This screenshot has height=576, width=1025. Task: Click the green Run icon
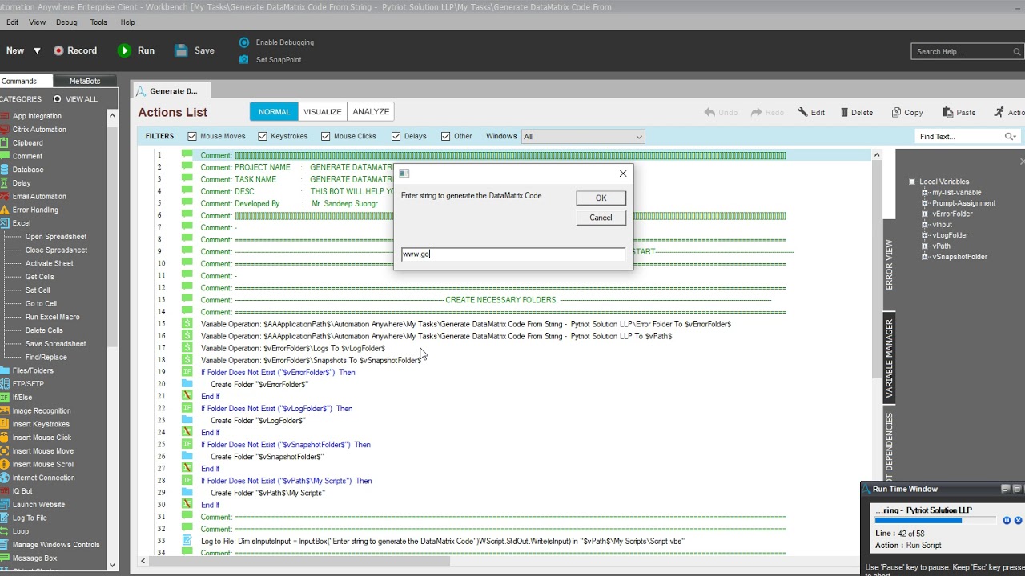(124, 50)
